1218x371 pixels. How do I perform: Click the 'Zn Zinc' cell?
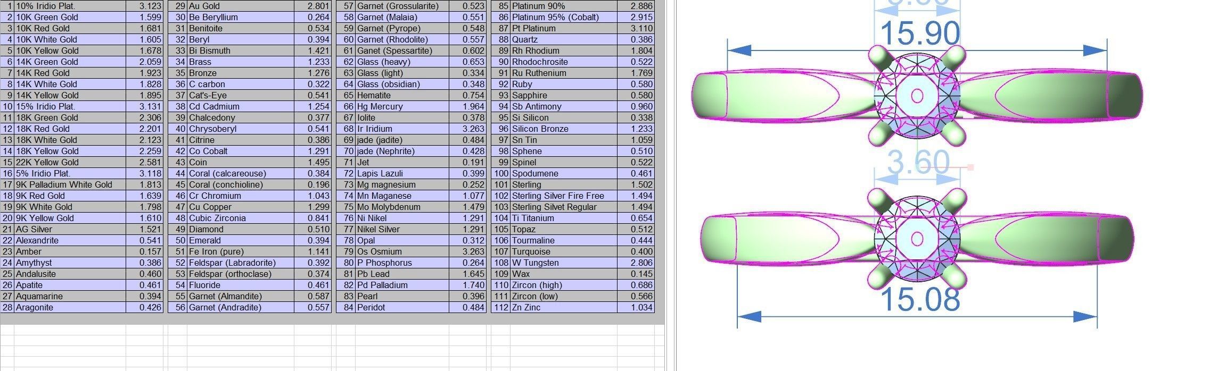click(564, 307)
